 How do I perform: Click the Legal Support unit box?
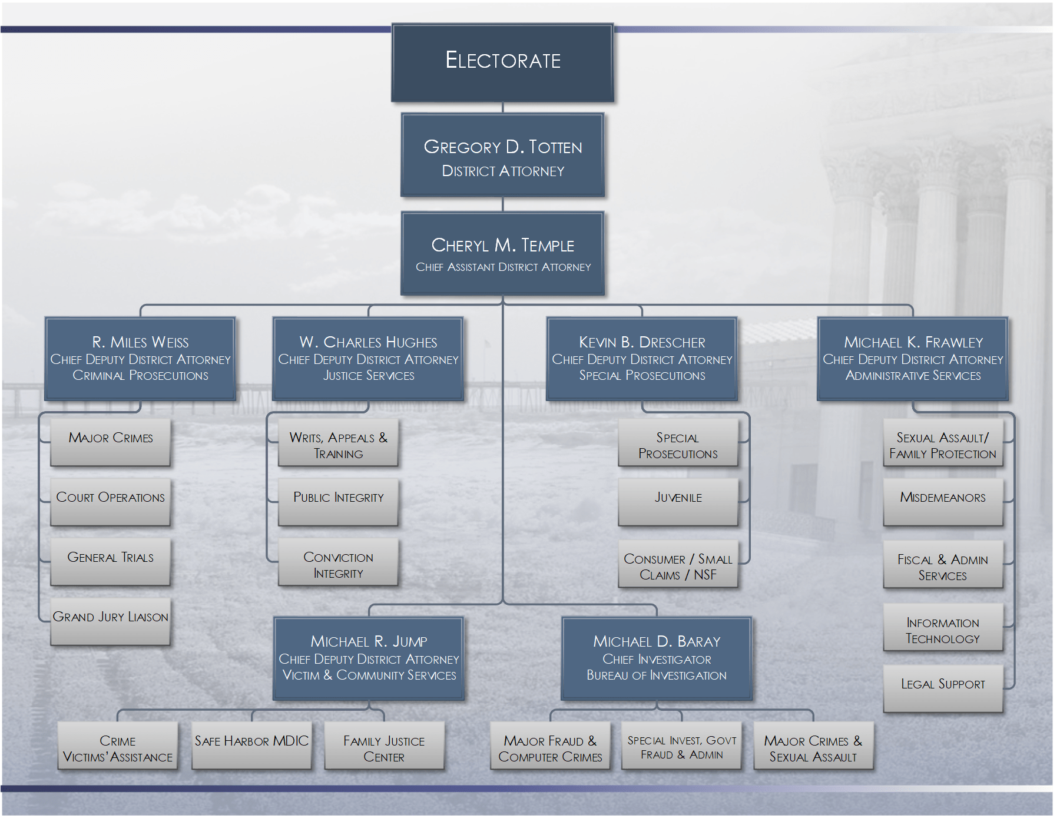(x=943, y=689)
